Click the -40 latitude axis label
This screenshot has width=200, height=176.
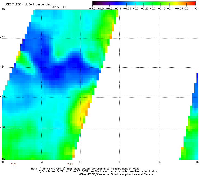2,159
